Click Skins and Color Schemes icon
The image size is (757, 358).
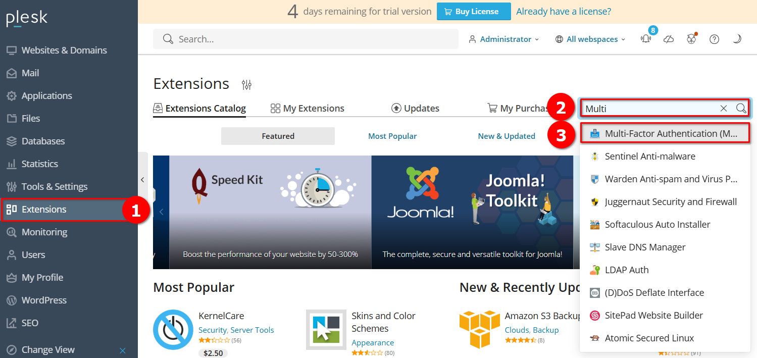(326, 330)
